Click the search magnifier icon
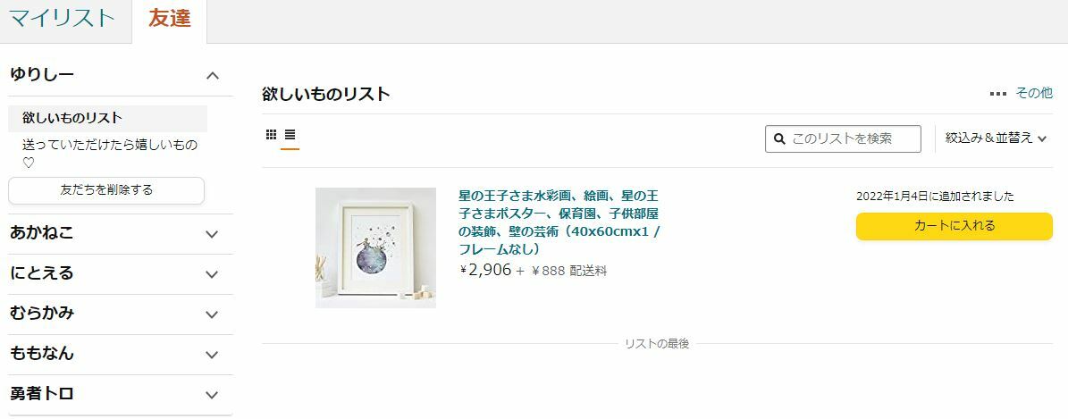The width and height of the screenshot is (1068, 419). 779,139
